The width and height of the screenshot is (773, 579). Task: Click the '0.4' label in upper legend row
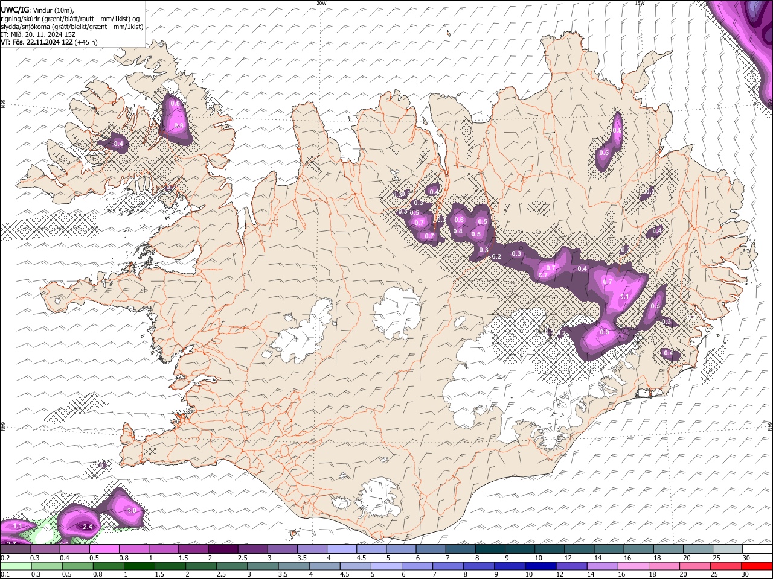coord(65,558)
